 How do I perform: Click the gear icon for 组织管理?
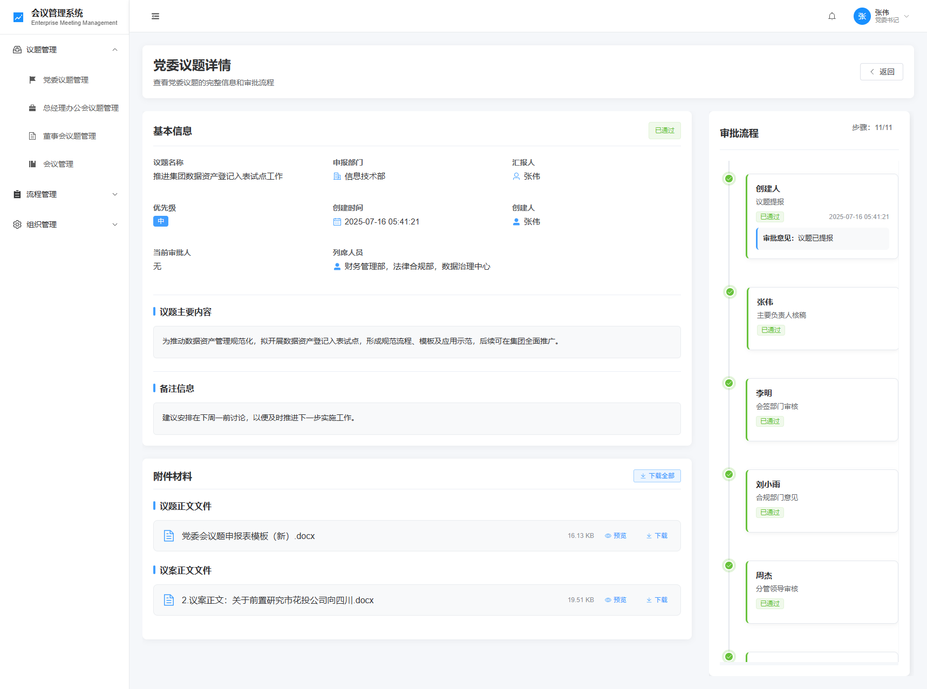[16, 224]
